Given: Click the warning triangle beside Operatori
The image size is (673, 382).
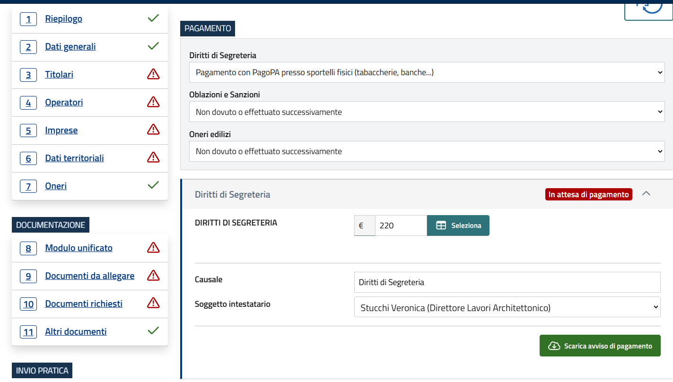Looking at the screenshot, I should [153, 102].
